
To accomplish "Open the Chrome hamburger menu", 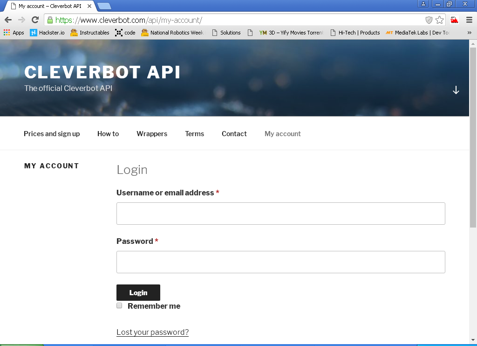I will [469, 20].
